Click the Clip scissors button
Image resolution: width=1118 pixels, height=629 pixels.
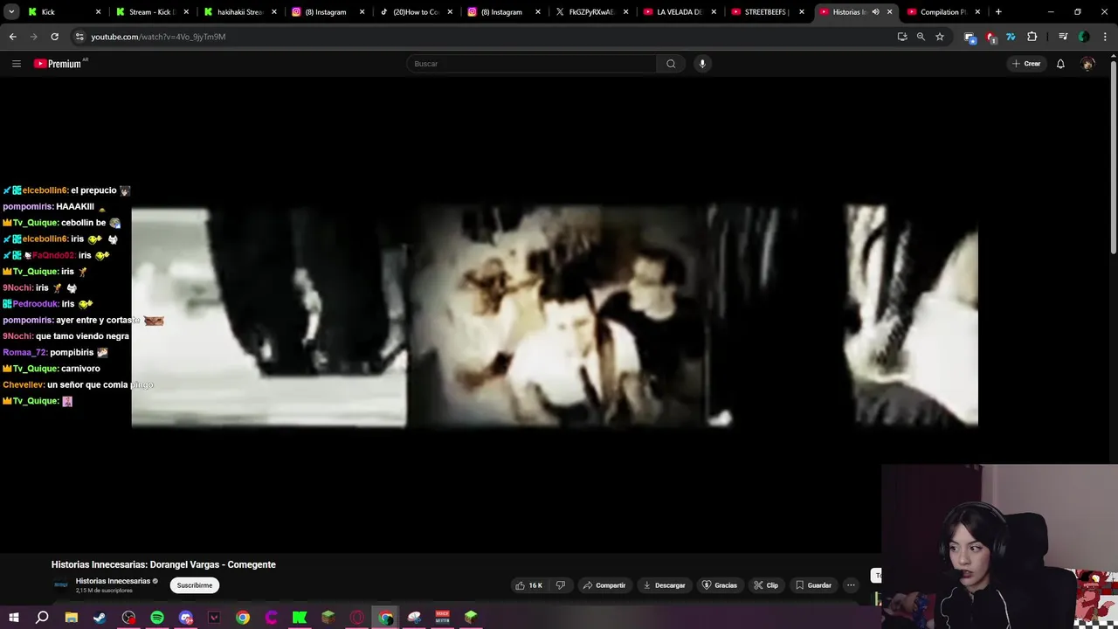coord(766,585)
